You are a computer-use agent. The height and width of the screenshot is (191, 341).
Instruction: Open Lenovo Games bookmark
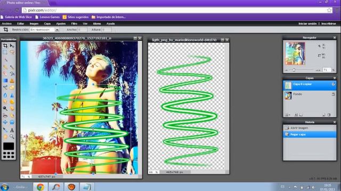pos(47,17)
